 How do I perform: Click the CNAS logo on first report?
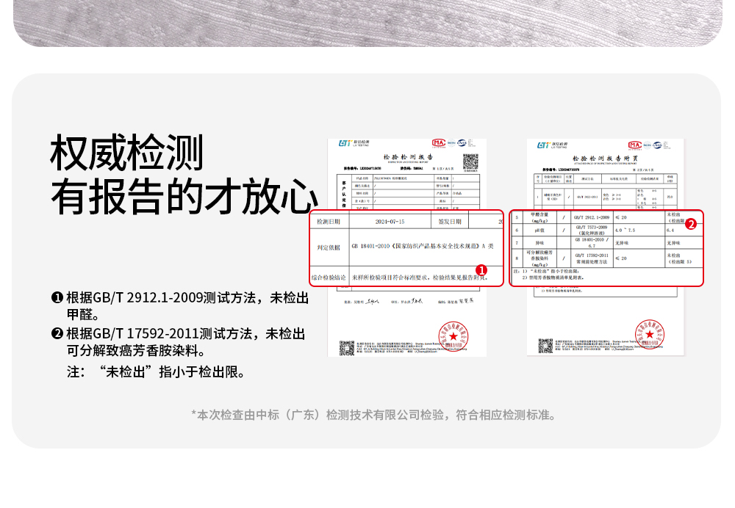(x=462, y=142)
